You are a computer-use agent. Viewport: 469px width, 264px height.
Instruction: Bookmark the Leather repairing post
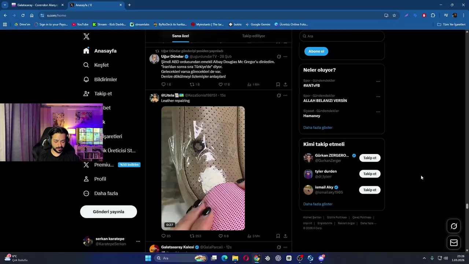click(x=278, y=236)
